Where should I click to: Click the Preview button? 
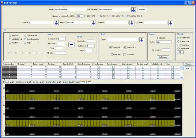[x=188, y=64]
